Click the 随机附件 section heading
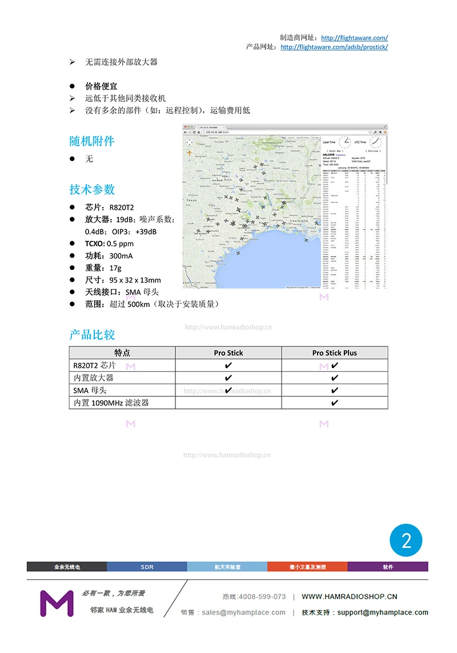This screenshot has width=457, height=653. [92, 141]
